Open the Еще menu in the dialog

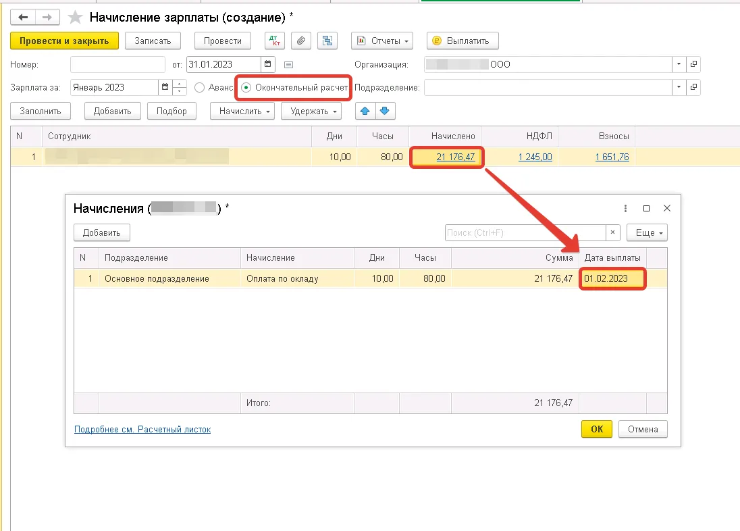pos(647,232)
